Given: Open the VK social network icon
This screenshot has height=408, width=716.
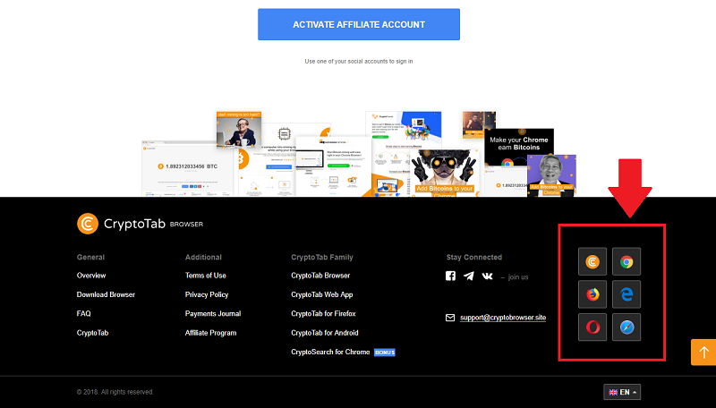Looking at the screenshot, I should (x=487, y=276).
